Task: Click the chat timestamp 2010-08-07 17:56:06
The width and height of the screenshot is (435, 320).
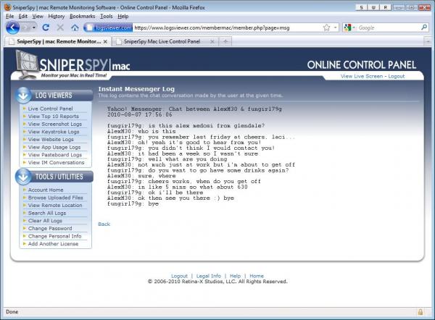Action: (139, 114)
